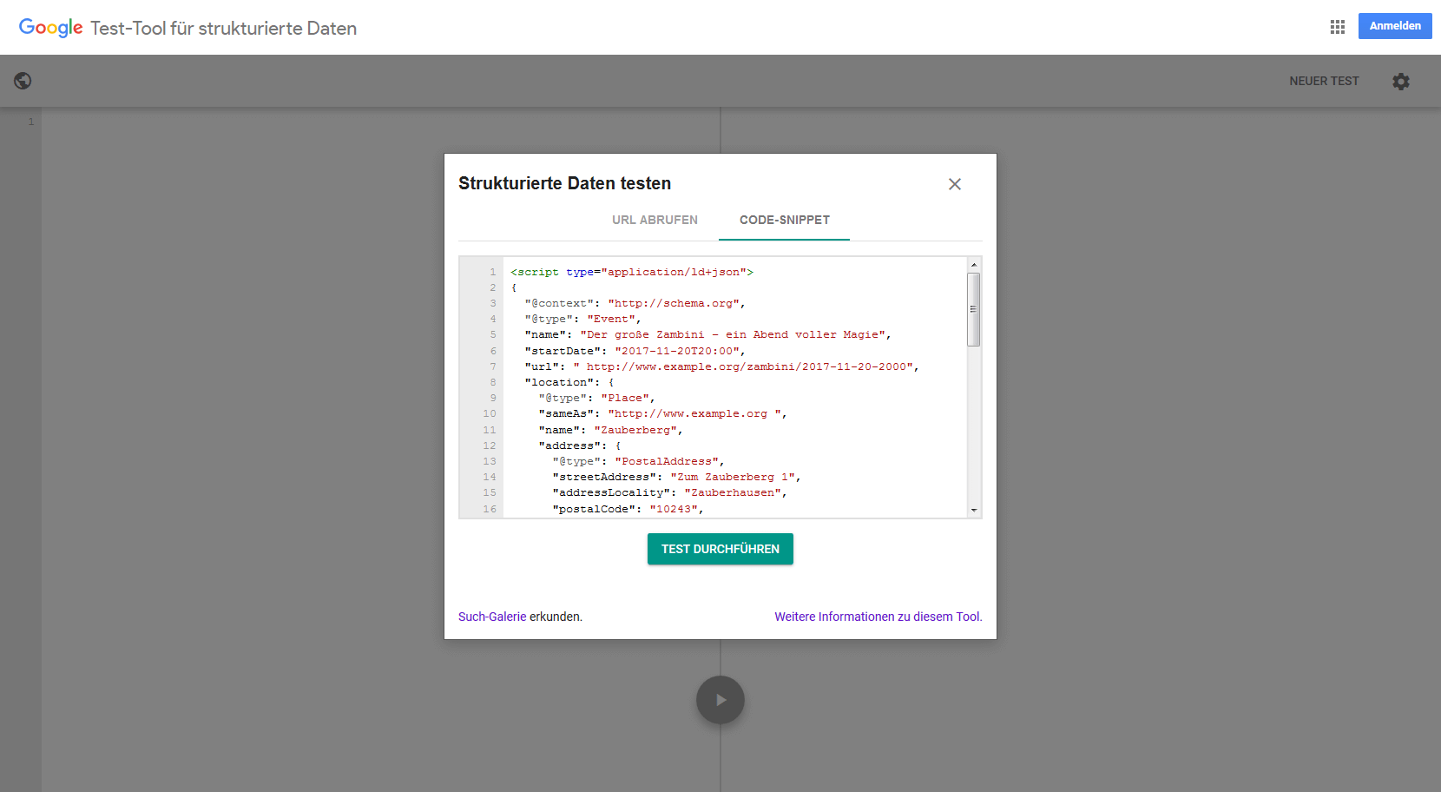Click the "sameAs" line in code

tap(662, 413)
